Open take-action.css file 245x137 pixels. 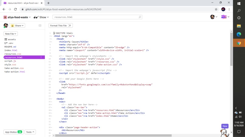coord(14,68)
